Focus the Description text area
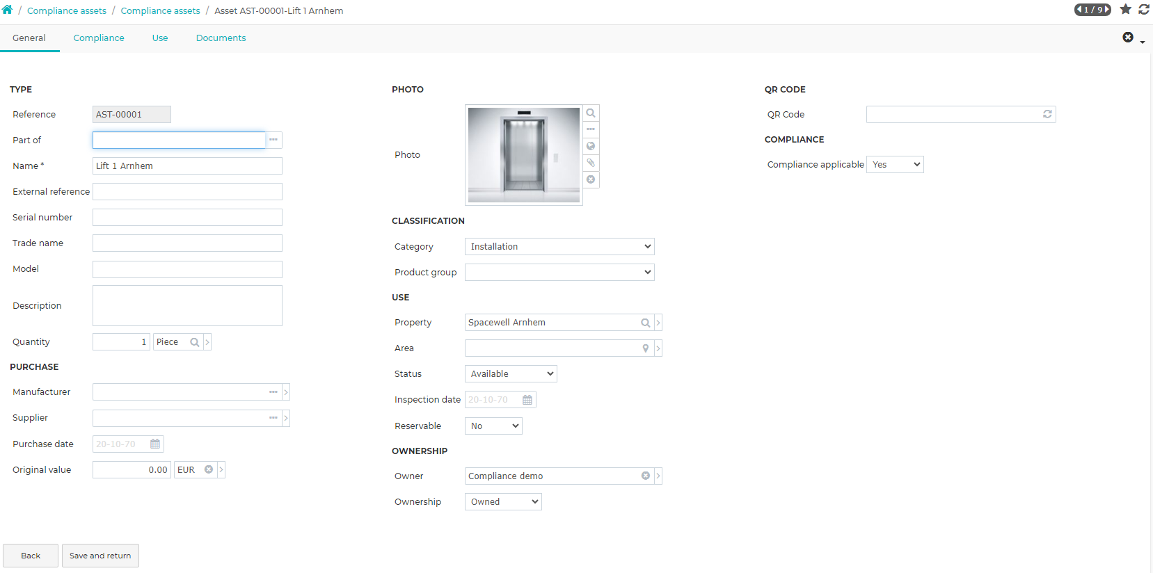 [187, 305]
